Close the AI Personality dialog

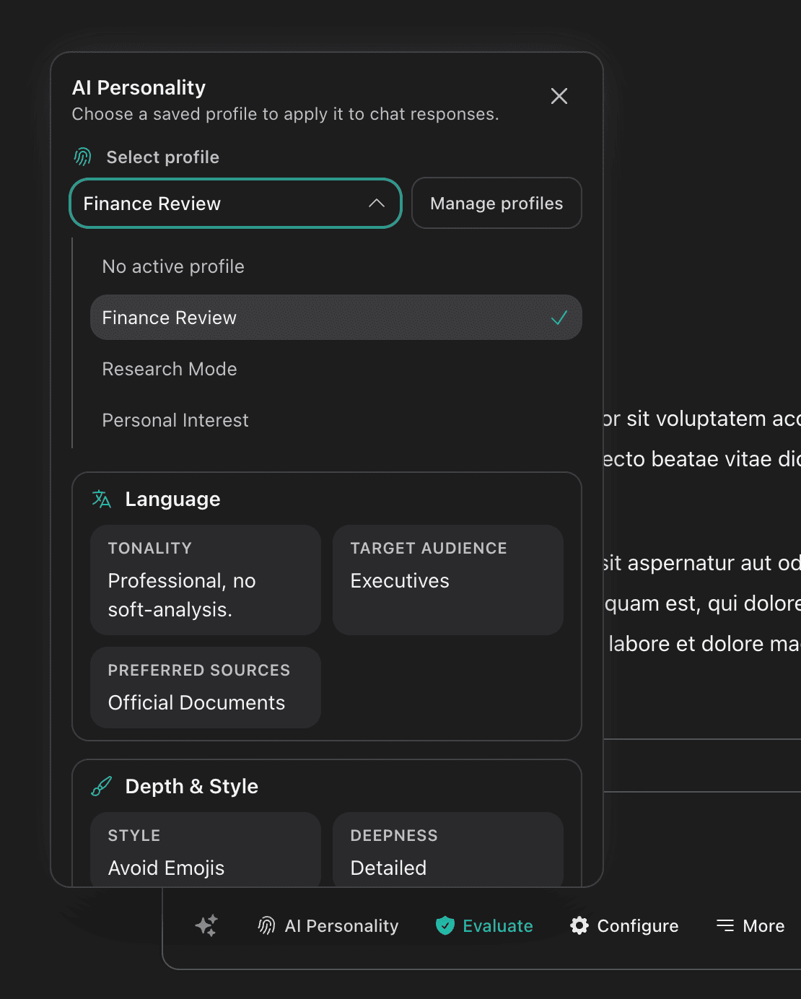coord(559,96)
